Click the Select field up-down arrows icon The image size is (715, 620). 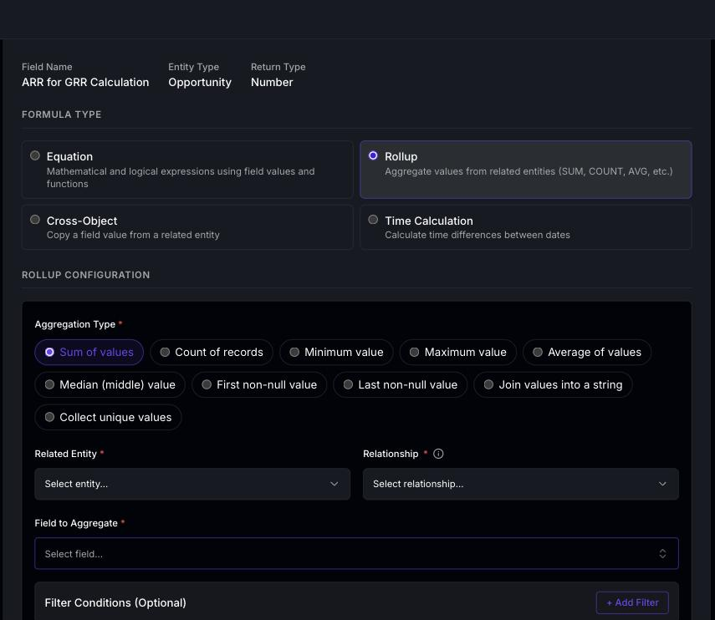[x=662, y=553]
